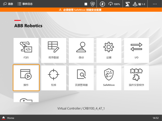
Task: Open the 轴 1-3 jog mode selector
Action: coord(139,4)
